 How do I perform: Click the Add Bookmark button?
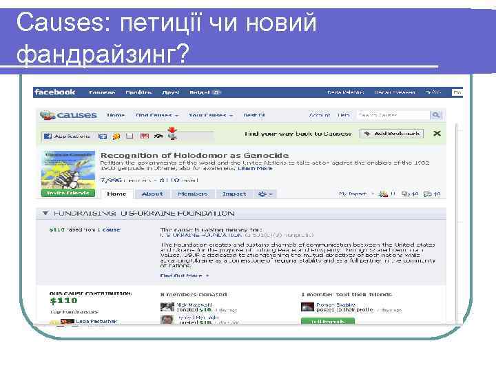(391, 134)
